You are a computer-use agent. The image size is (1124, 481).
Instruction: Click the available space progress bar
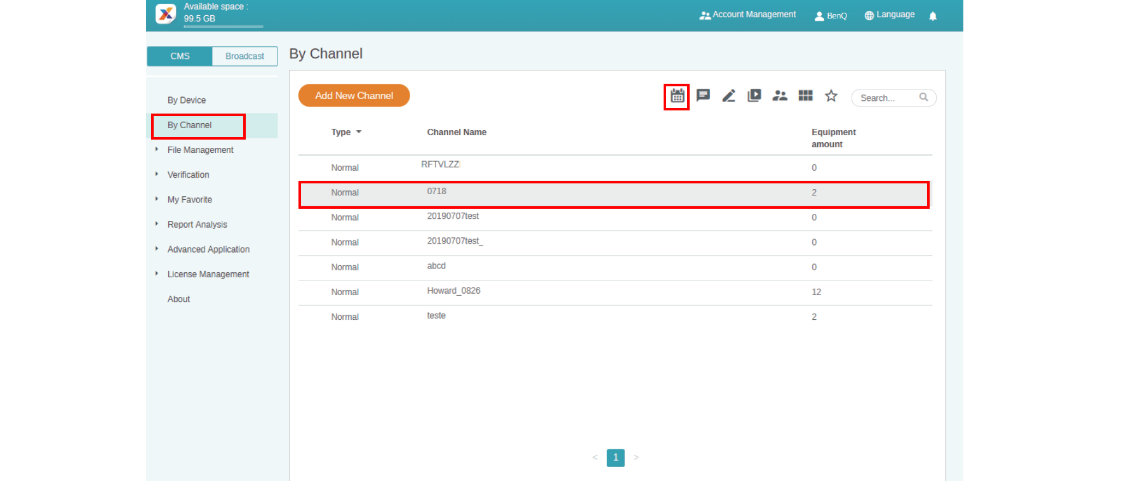[x=223, y=27]
